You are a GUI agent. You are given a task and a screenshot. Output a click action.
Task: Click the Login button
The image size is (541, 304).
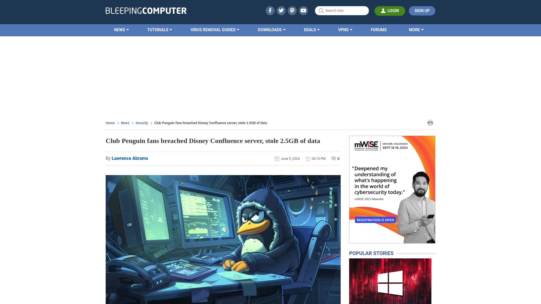click(390, 11)
